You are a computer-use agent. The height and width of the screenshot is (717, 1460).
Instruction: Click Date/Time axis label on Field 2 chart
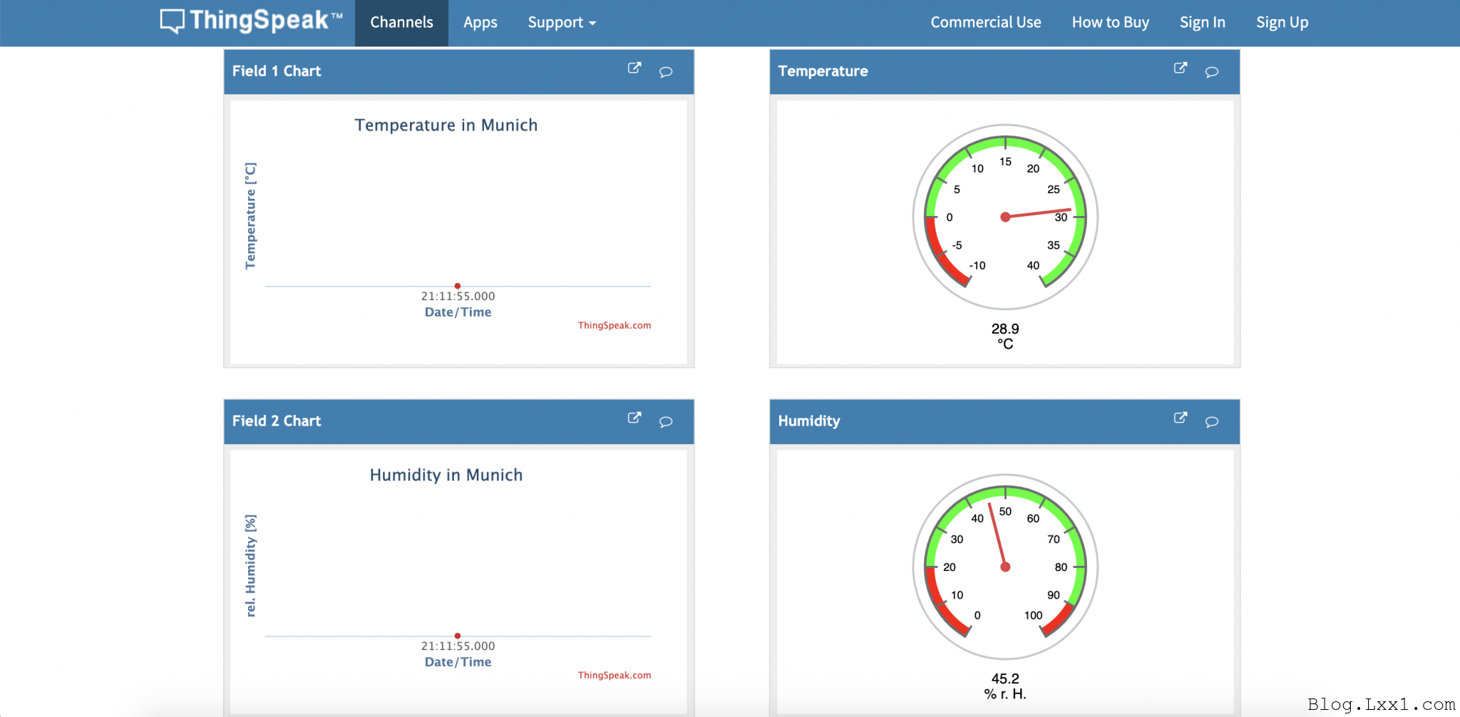coord(458,662)
